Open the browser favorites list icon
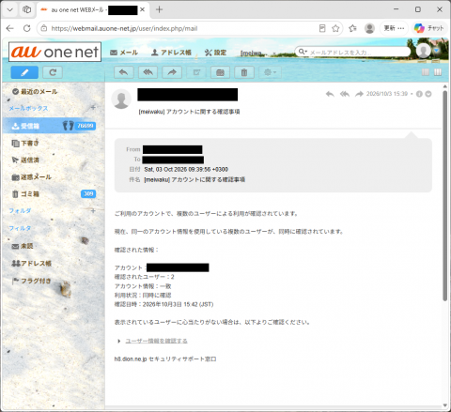 (352, 28)
